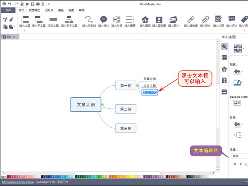248x186 pixels.
Task: Click 插入剪贴画 clipart icon
Action: click(x=159, y=20)
